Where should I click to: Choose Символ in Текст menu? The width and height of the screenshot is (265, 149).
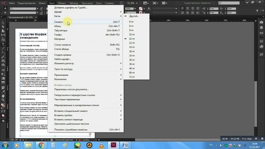86,22
